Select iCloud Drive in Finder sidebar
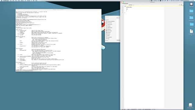The width and height of the screenshot is (195, 110). 110,24
